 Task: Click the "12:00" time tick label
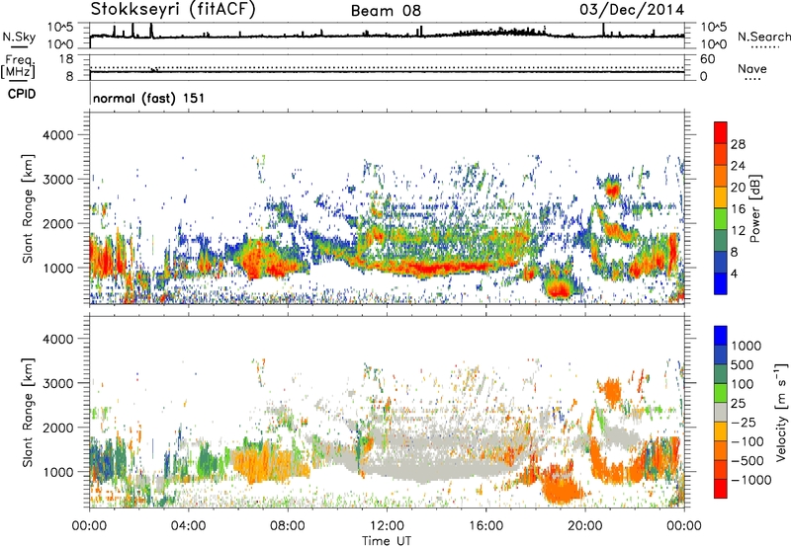click(387, 526)
